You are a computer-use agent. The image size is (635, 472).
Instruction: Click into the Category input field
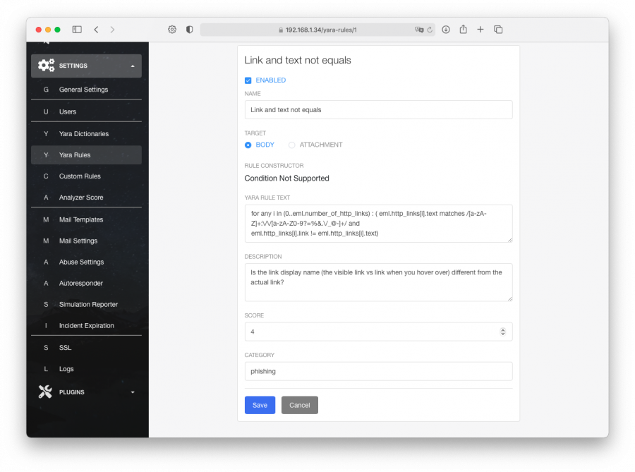(378, 371)
